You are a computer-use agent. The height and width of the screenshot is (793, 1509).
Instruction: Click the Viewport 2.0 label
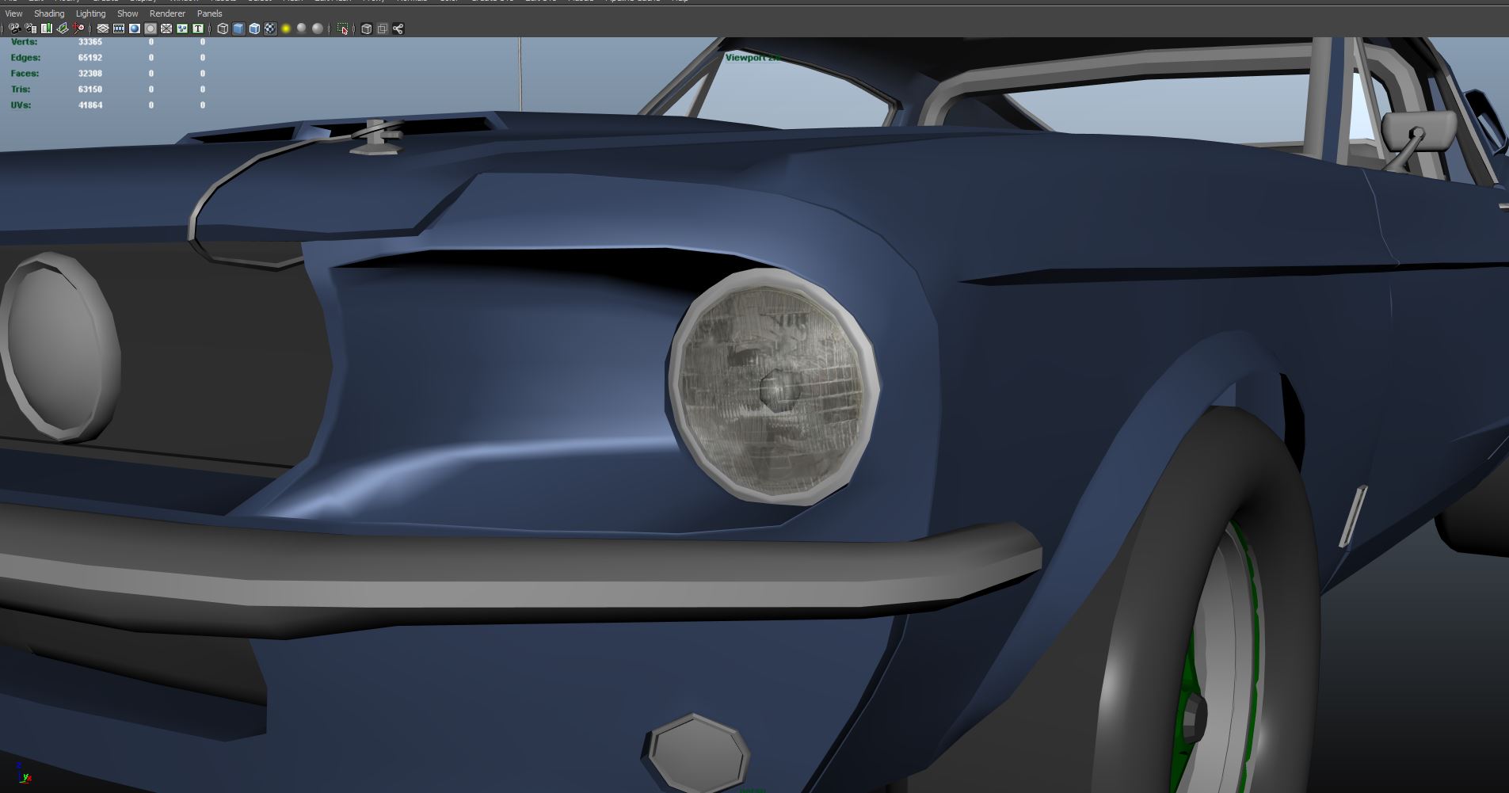[753, 58]
